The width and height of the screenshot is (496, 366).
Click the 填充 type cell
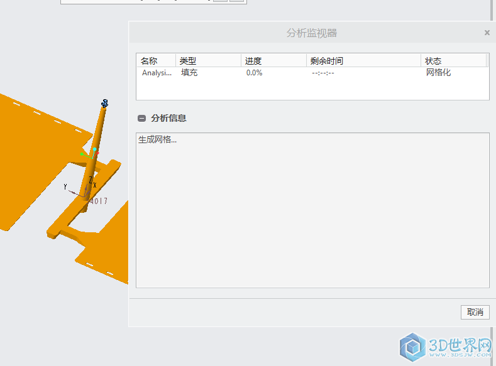click(x=189, y=73)
